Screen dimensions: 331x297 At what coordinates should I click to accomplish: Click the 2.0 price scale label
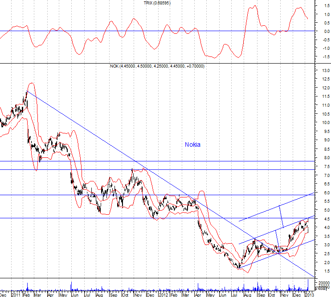(327, 262)
